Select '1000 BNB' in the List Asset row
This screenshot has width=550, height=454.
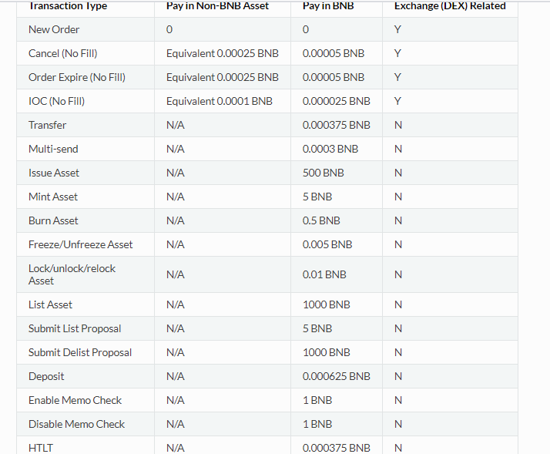click(x=326, y=304)
